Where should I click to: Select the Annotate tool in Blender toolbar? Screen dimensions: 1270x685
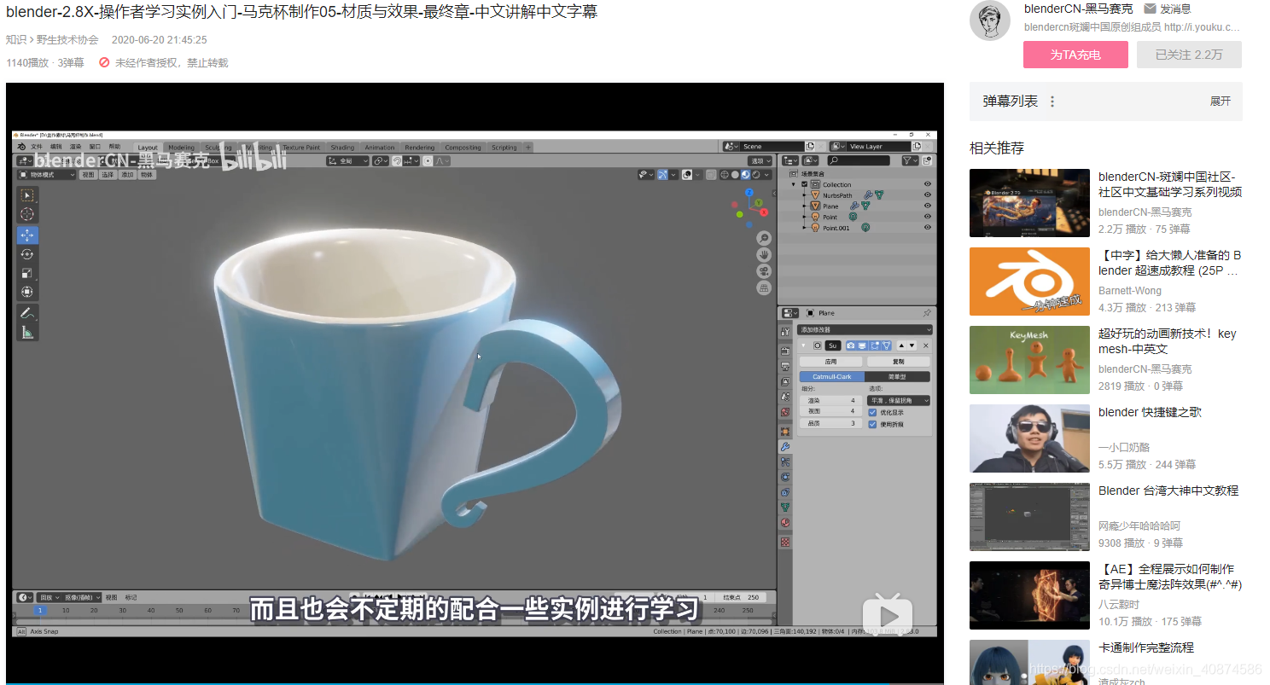pyautogui.click(x=27, y=313)
